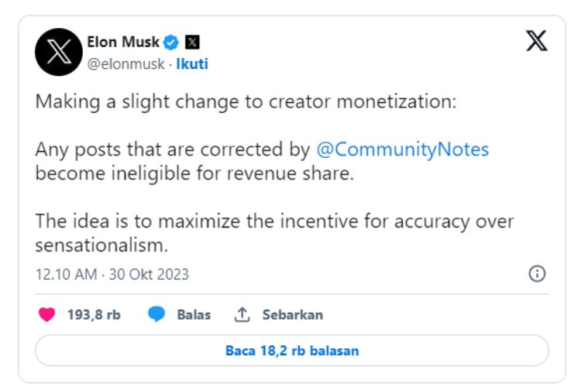Viewport: 581px width, 387px height.
Task: Click the 'Making a slight change' text line
Action: 246,102
